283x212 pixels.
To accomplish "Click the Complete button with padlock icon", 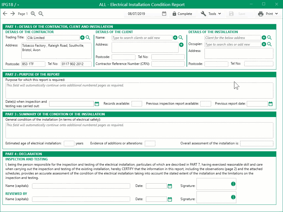I will 182,13.
